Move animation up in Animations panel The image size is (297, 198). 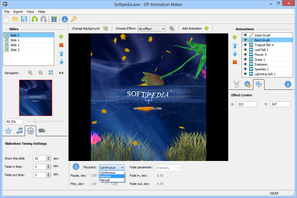pos(235,45)
